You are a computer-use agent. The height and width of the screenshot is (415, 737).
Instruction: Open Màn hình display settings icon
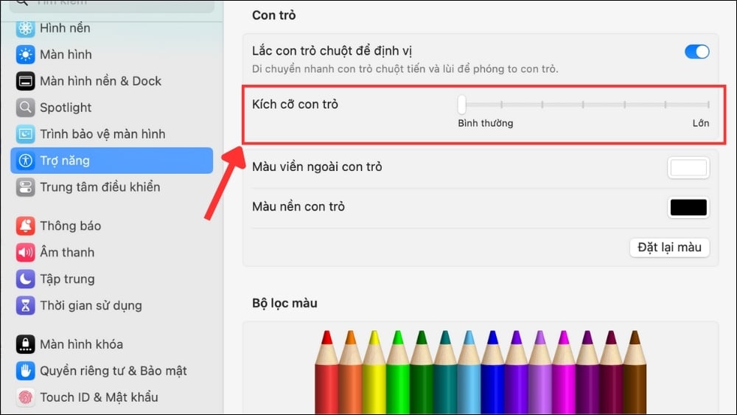tap(26, 55)
